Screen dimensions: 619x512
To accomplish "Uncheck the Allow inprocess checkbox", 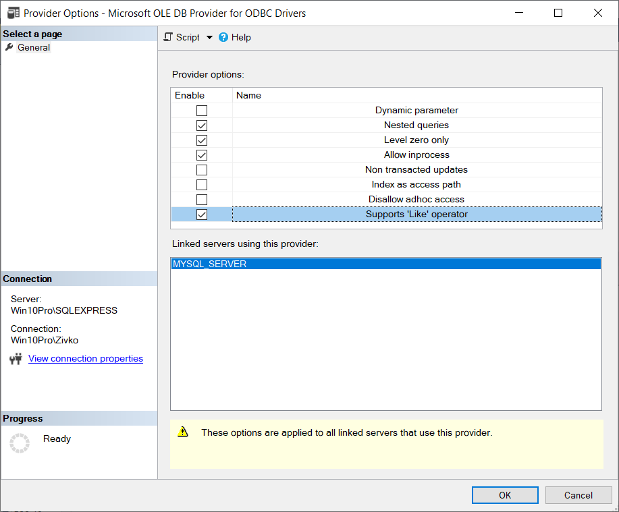I will click(x=202, y=155).
